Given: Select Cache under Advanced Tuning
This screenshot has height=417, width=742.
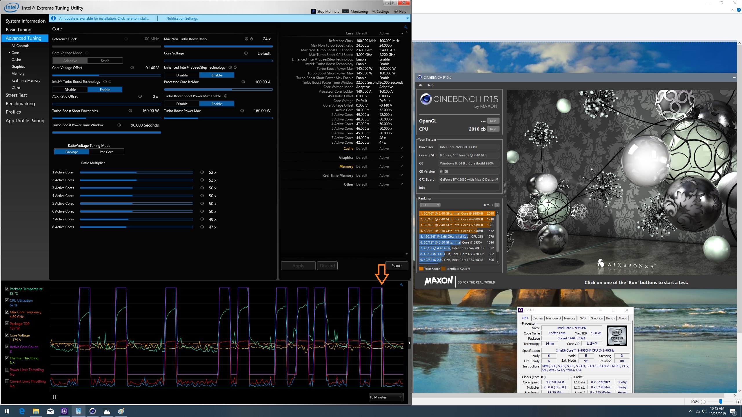Looking at the screenshot, I should (x=16, y=60).
